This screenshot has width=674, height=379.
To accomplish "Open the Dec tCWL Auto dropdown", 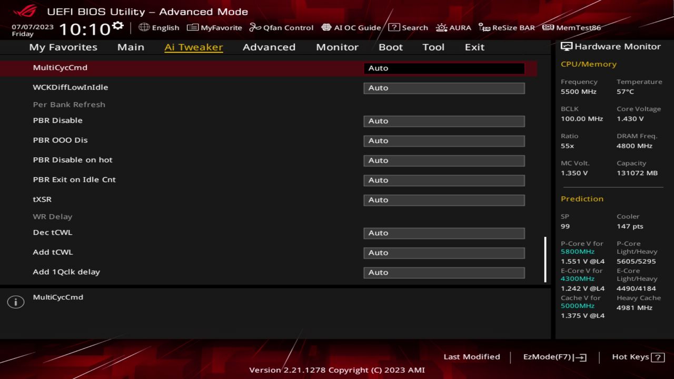I will (444, 233).
